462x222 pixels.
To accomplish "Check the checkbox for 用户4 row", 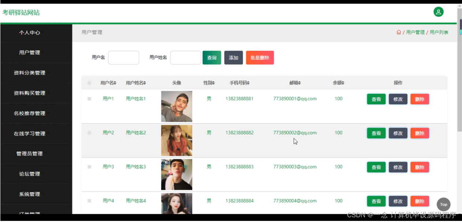I will 89,201.
